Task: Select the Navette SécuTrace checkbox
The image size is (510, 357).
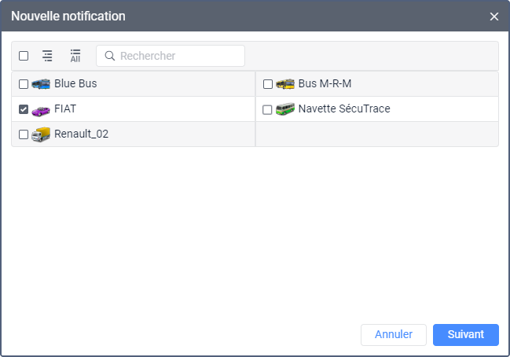Action: [x=268, y=109]
